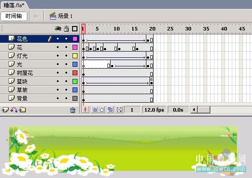Select the 灯光 layer
The image size is (252, 178).
coord(40,56)
